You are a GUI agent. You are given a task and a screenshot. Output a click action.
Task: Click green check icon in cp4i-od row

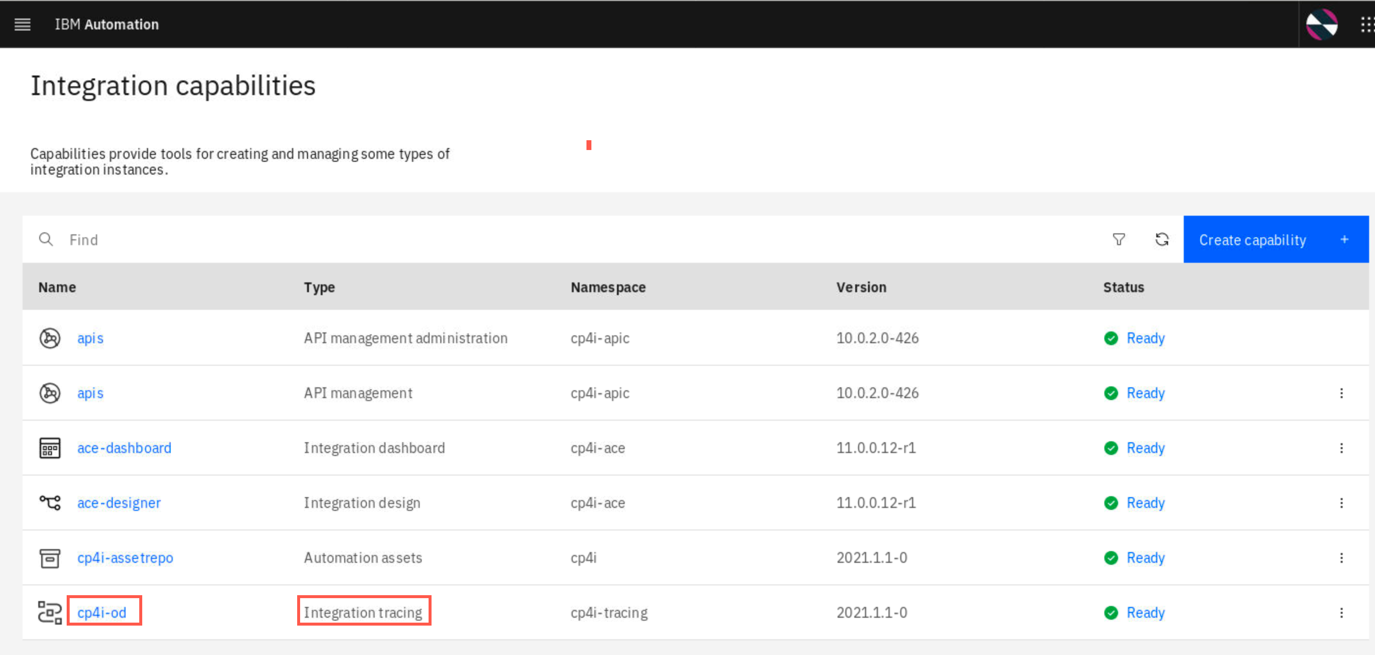pyautogui.click(x=1111, y=613)
